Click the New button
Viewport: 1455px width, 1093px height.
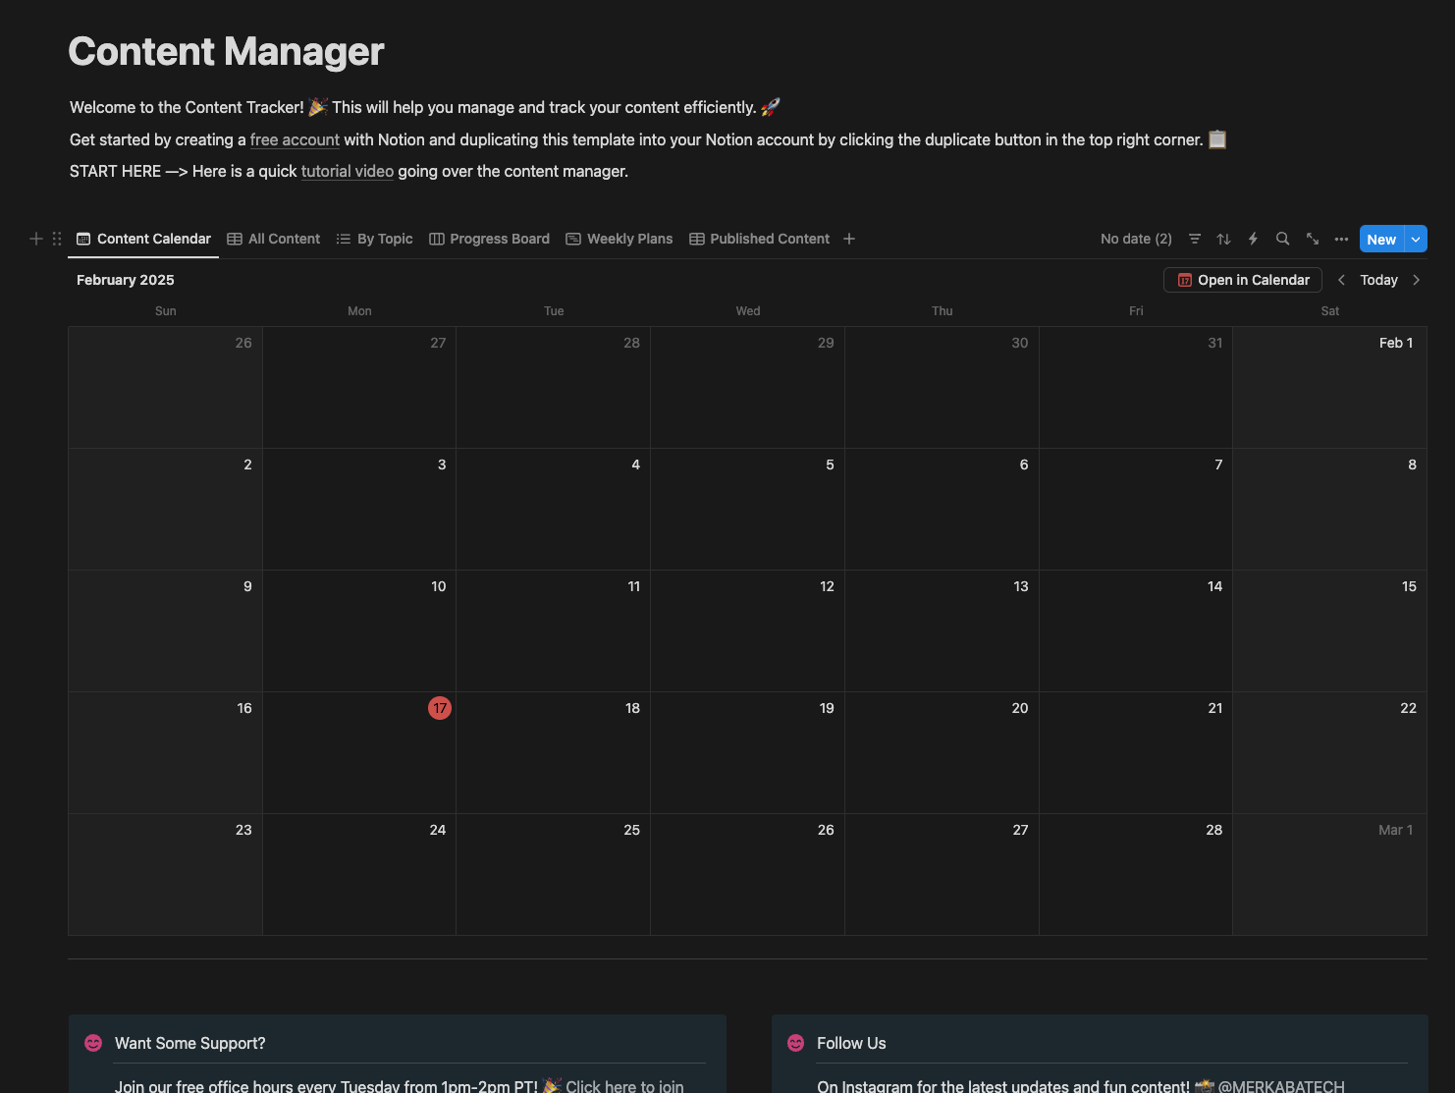1381,239
